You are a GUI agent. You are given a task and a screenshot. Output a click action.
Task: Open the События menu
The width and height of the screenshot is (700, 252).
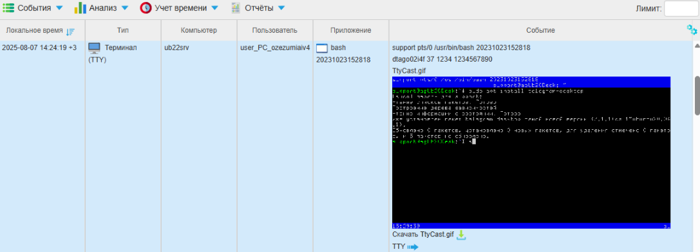coord(33,8)
